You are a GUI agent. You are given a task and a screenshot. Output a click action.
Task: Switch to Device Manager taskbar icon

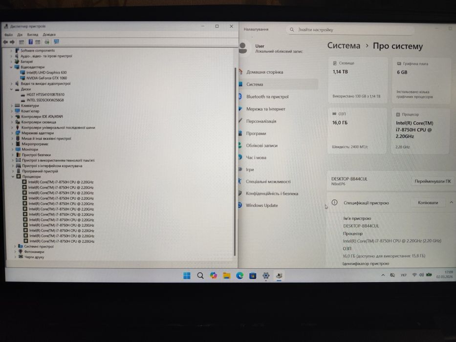[x=279, y=276]
